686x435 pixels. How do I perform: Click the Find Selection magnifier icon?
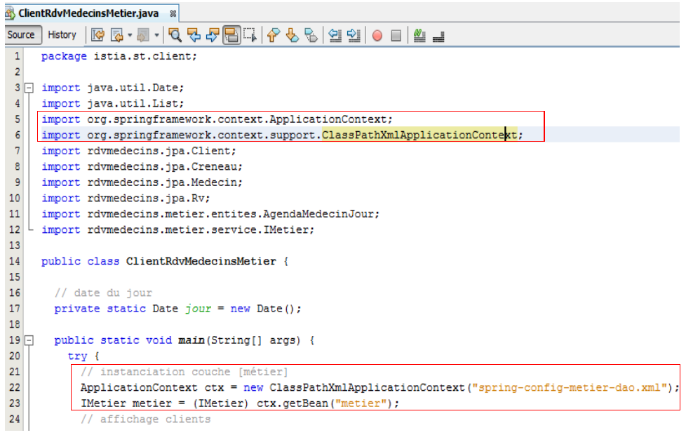click(x=175, y=35)
